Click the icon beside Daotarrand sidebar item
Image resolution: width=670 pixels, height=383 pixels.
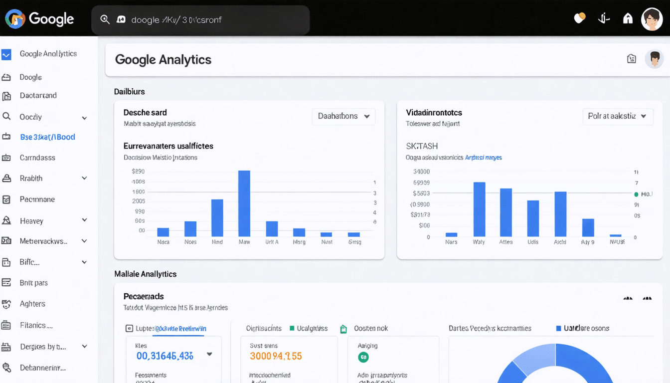coord(6,96)
